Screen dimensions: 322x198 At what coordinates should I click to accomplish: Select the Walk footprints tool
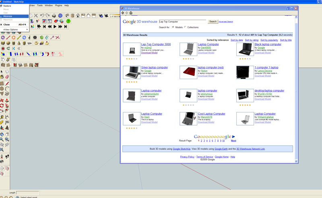pyautogui.click(x=7, y=156)
